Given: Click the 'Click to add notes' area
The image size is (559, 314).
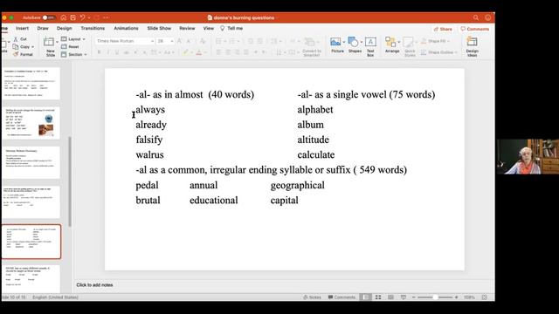Looking at the screenshot, I should pos(94,285).
